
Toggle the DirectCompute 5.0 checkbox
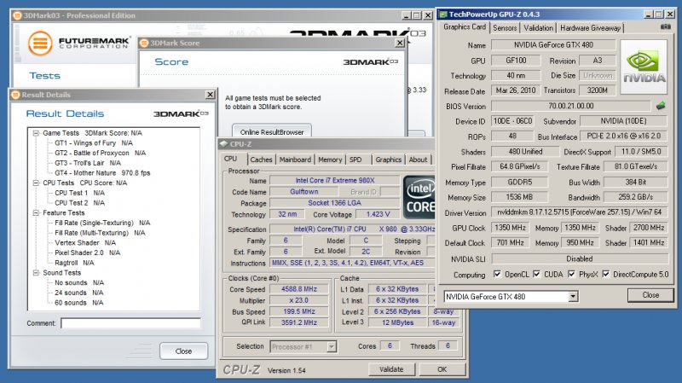(x=605, y=274)
